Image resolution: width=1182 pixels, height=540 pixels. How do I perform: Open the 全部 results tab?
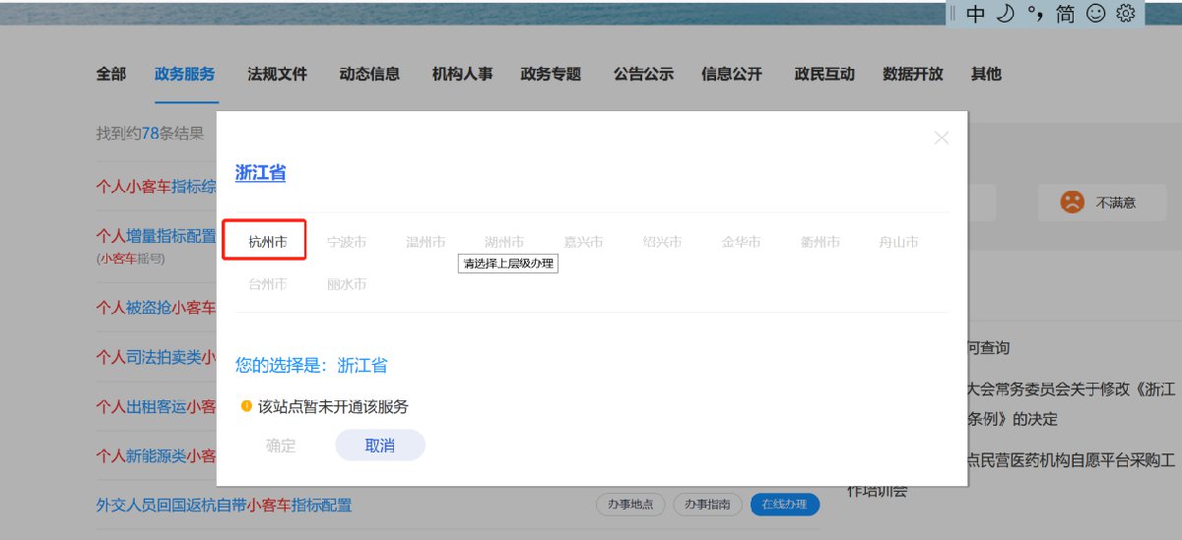111,74
